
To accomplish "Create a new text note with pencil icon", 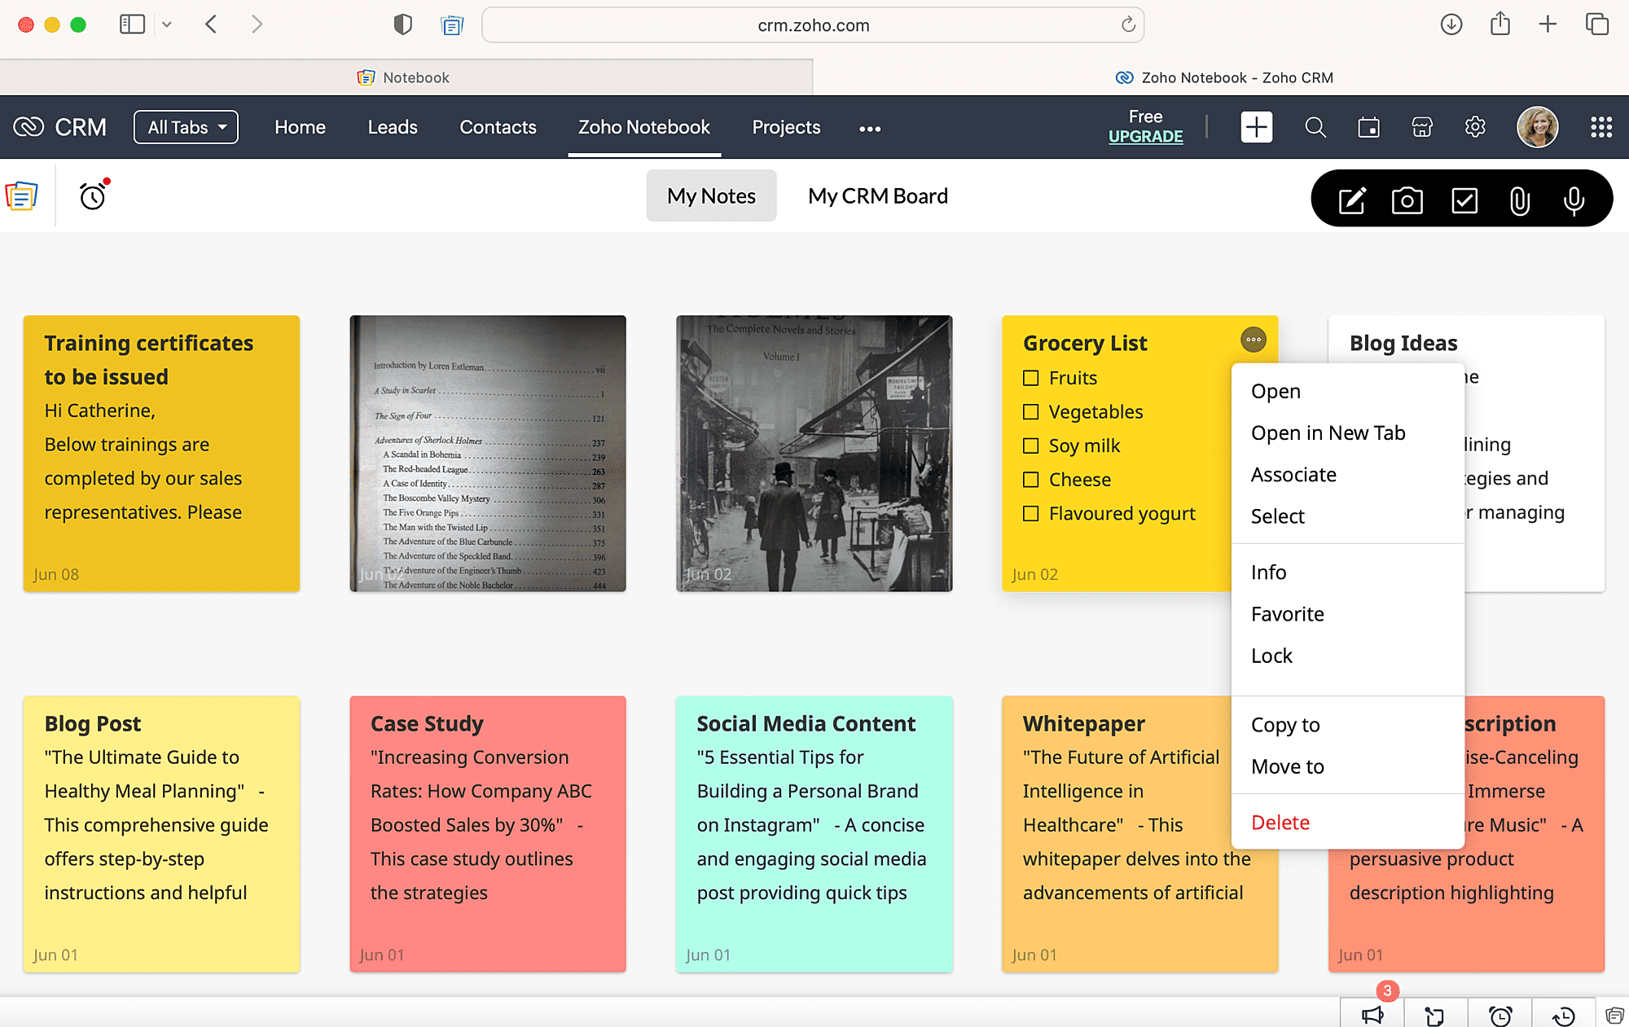I will click(x=1351, y=200).
